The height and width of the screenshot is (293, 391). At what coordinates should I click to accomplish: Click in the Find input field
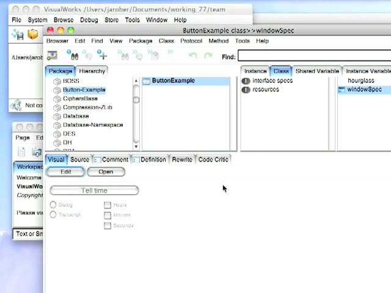315,56
